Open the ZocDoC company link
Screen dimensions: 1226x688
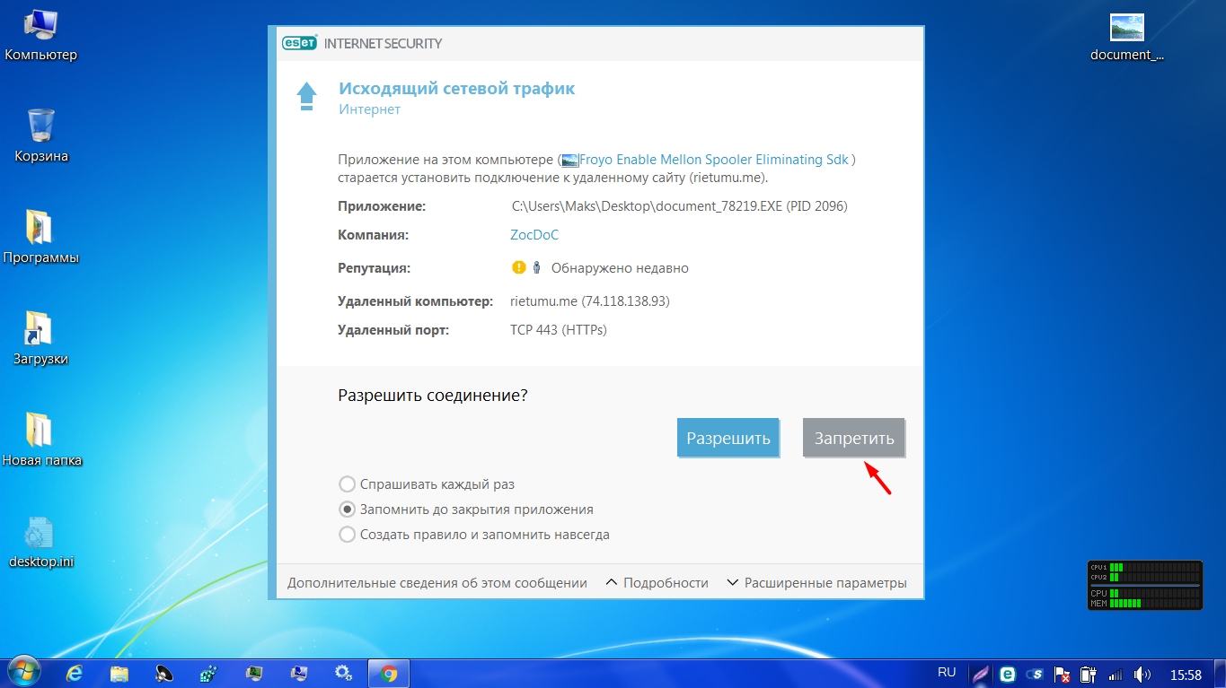click(534, 235)
